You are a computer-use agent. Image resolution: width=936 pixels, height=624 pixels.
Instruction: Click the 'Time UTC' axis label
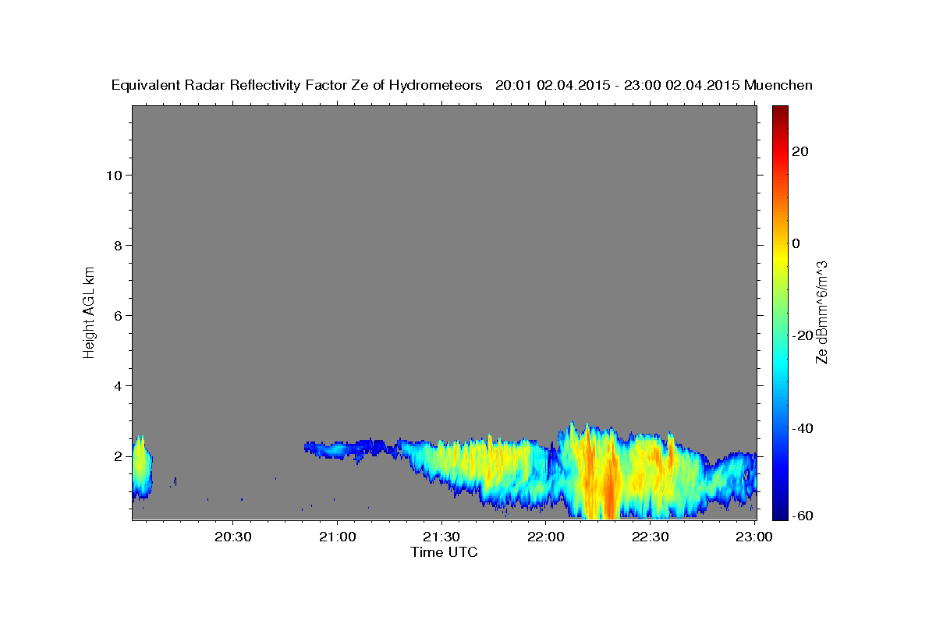click(444, 552)
